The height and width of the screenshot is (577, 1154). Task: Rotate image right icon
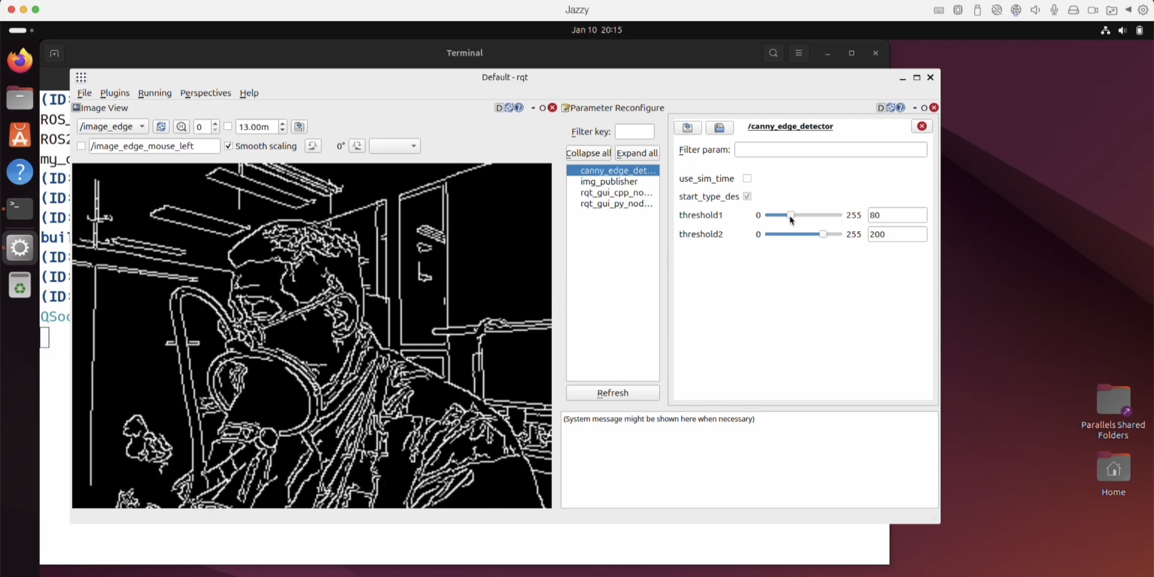(357, 146)
